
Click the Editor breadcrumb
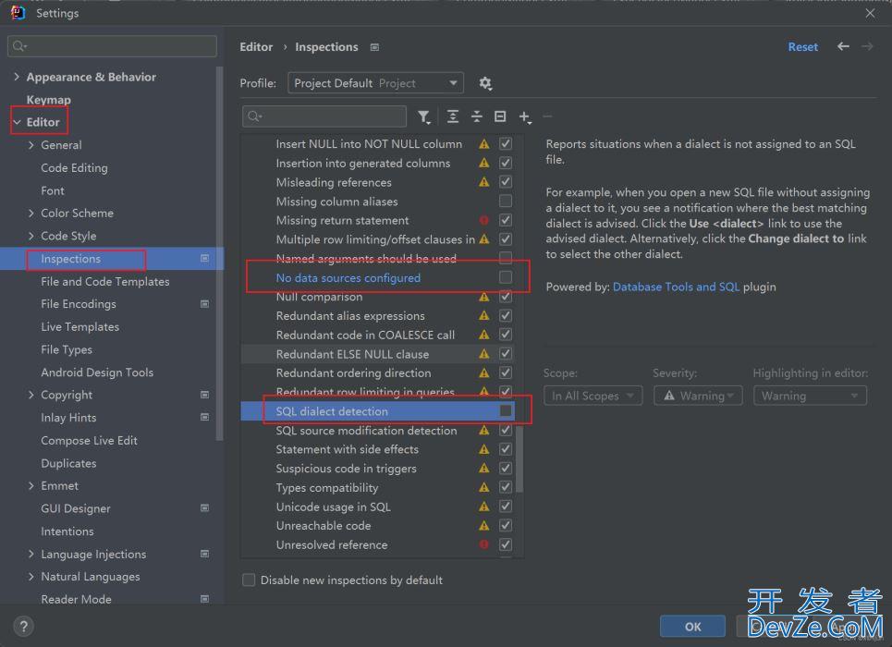(x=256, y=46)
